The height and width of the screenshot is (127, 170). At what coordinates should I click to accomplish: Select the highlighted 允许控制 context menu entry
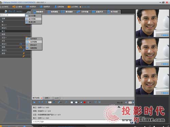(x=34, y=42)
